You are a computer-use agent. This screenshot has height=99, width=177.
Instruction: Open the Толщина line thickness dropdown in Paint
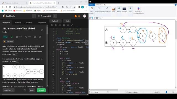tap(124, 10)
